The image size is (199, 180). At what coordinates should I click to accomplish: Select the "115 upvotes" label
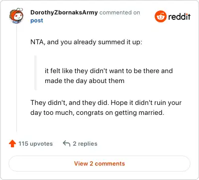coord(35,144)
